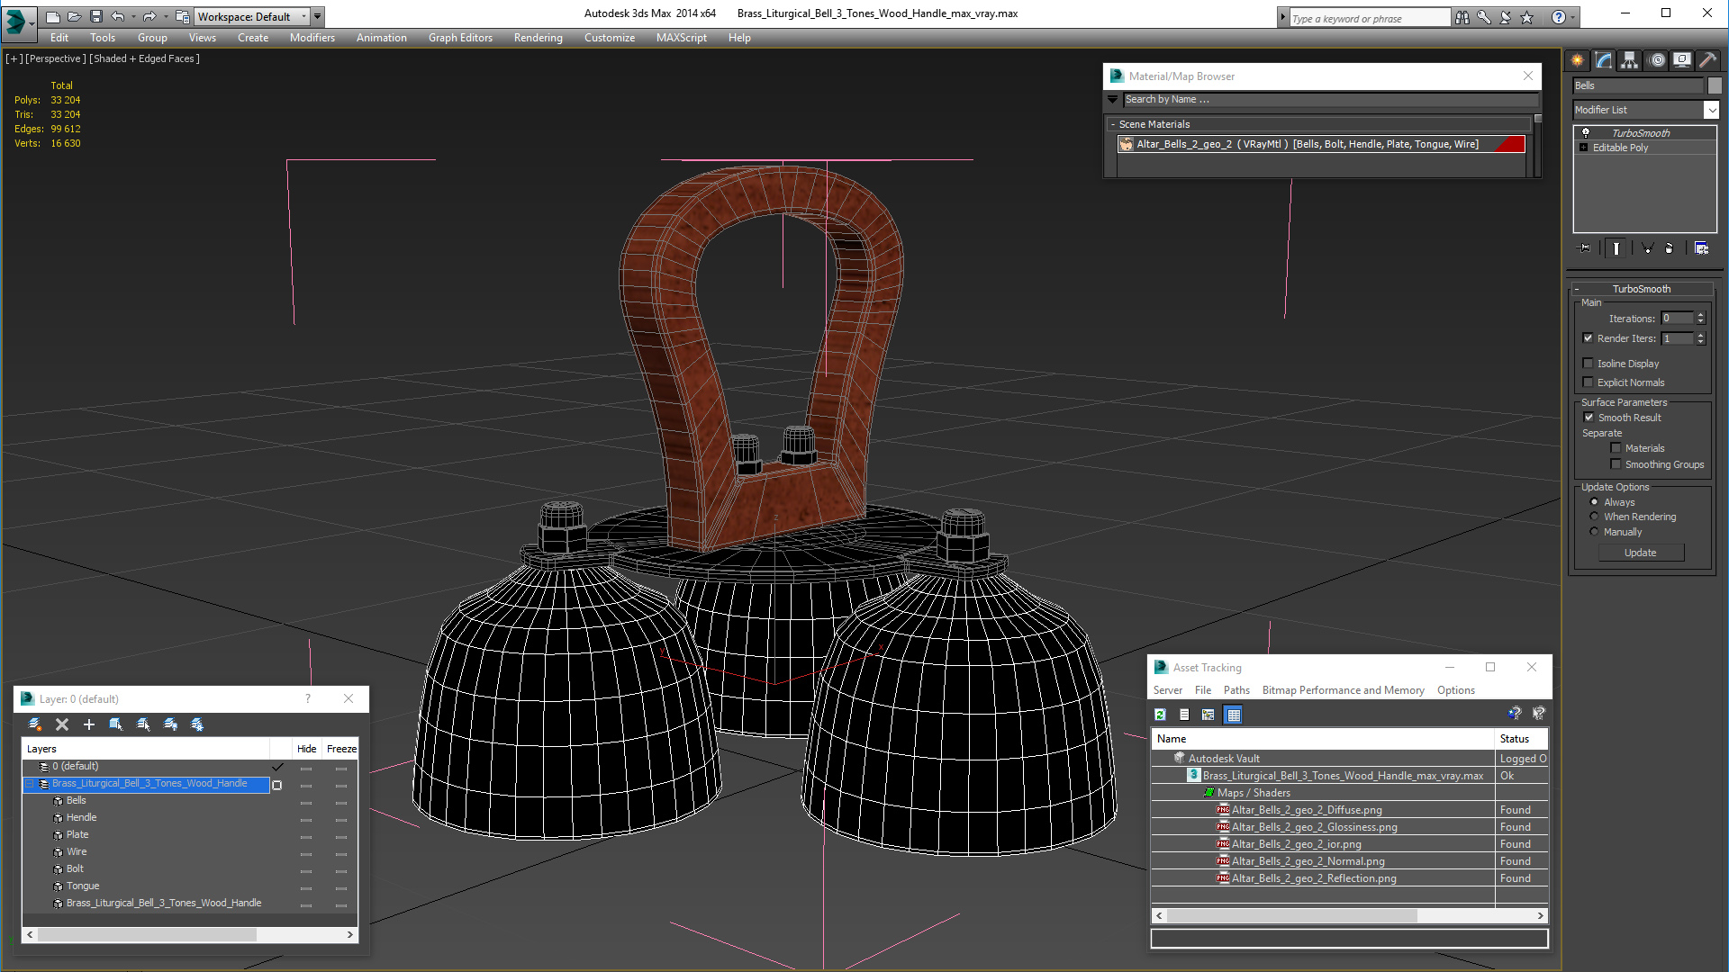Click Altar_Bells_2_geo_2 red material swatch

[1509, 144]
